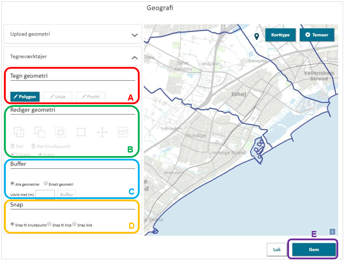Select the Alle geometrier radio button
This screenshot has height=262, width=344.
pyautogui.click(x=12, y=184)
